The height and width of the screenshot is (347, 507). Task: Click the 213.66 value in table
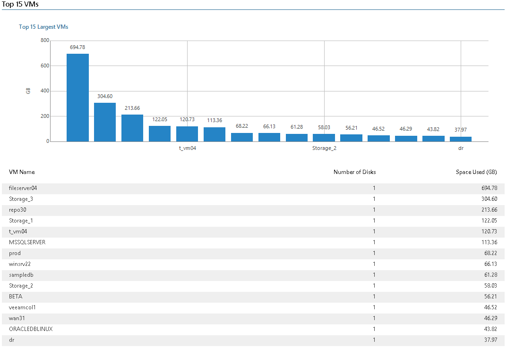pyautogui.click(x=489, y=210)
